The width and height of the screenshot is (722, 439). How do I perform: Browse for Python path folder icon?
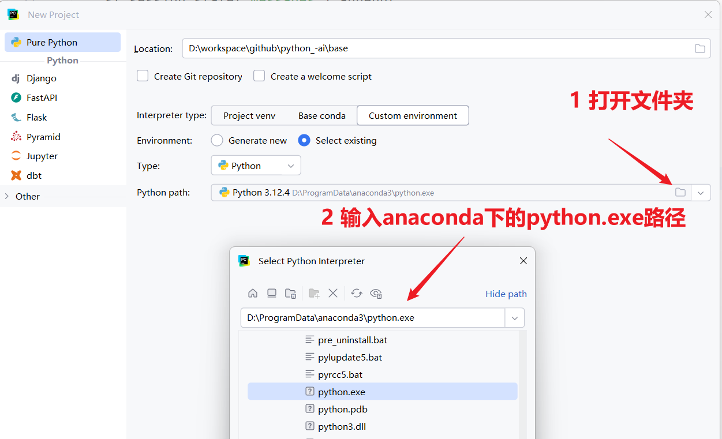[x=680, y=192]
